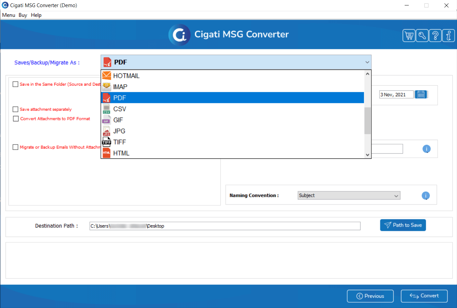The width and height of the screenshot is (457, 308).
Task: Open the Menu menu
Action: point(8,15)
